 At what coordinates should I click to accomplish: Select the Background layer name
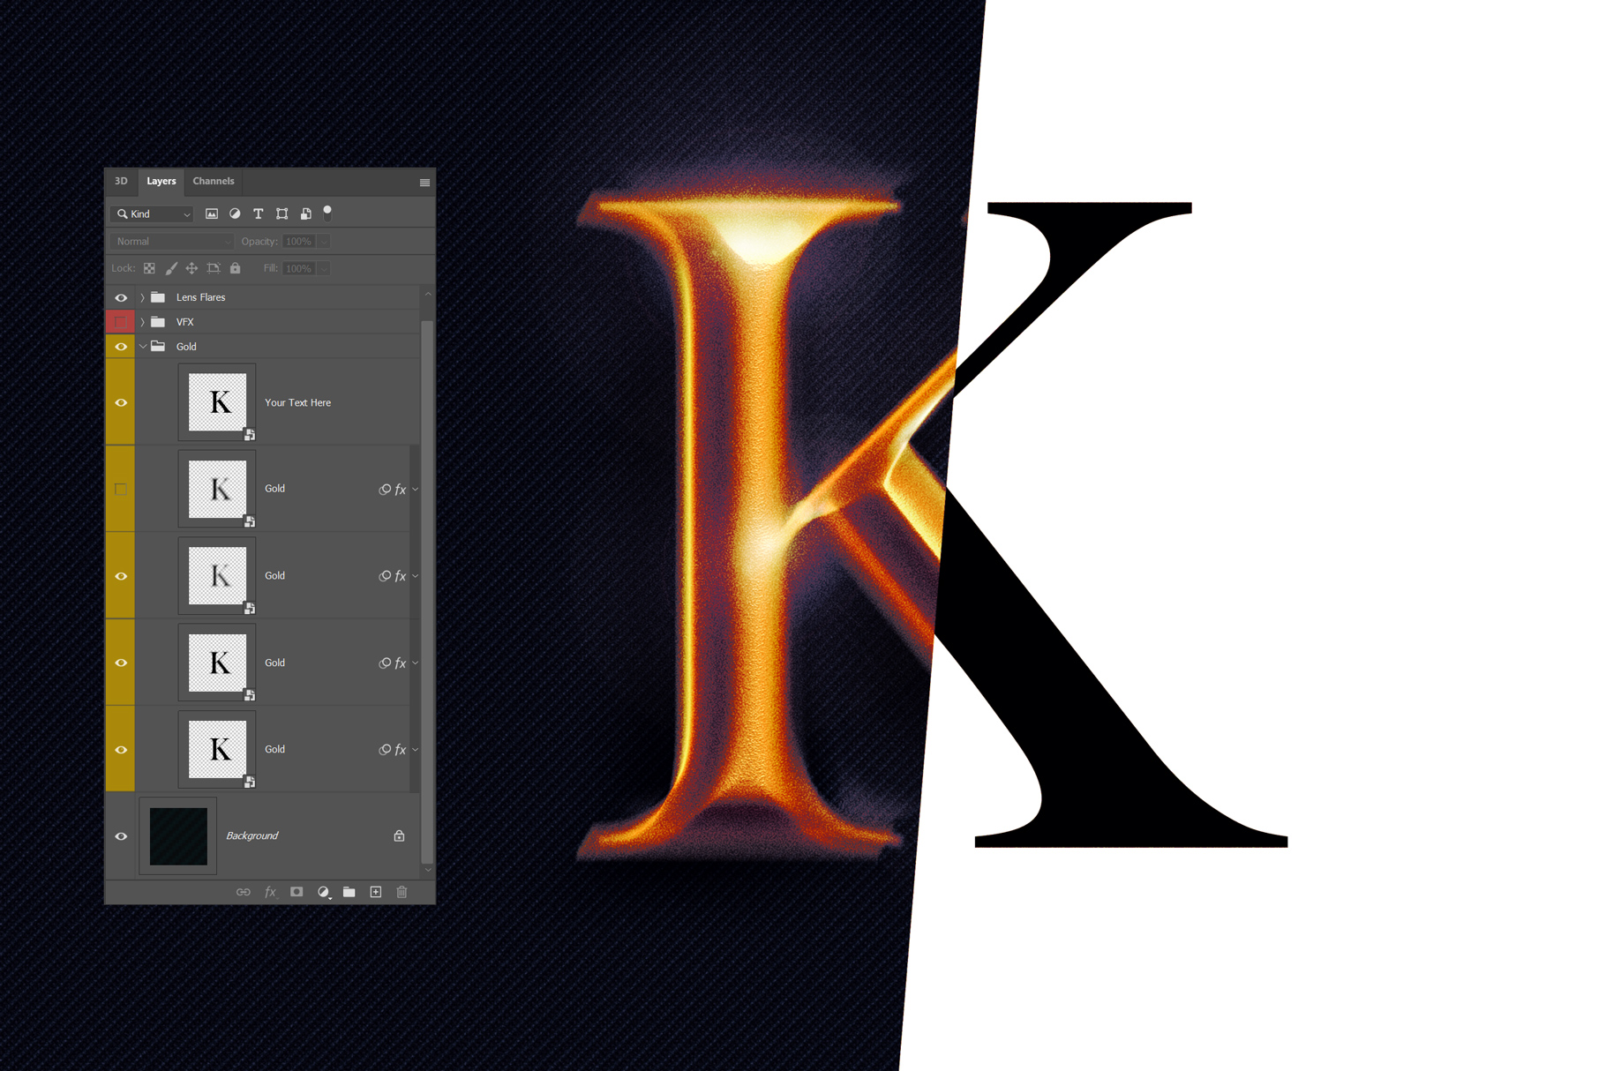[251, 836]
